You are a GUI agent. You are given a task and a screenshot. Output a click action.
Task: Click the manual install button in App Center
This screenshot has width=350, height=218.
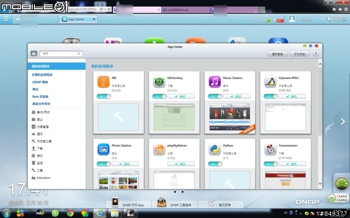300,54
